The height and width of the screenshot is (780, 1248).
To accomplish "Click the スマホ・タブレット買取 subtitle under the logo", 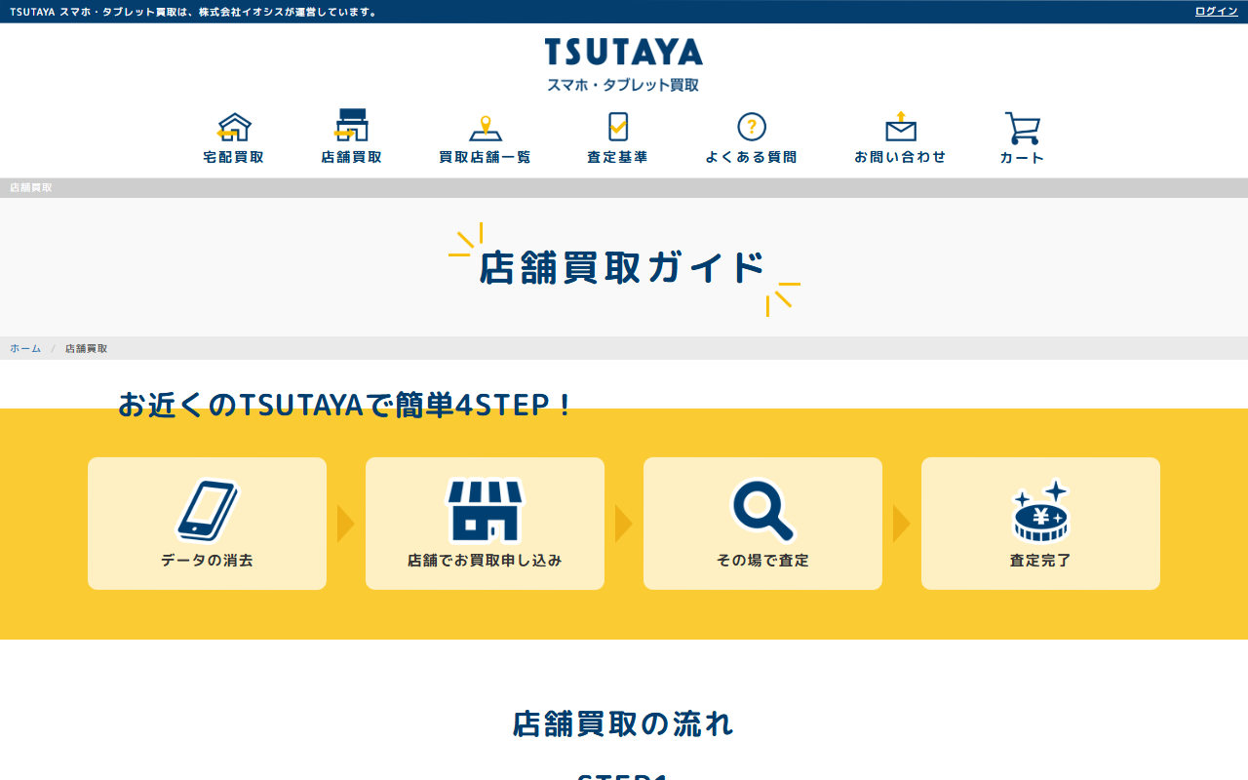I will (623, 85).
